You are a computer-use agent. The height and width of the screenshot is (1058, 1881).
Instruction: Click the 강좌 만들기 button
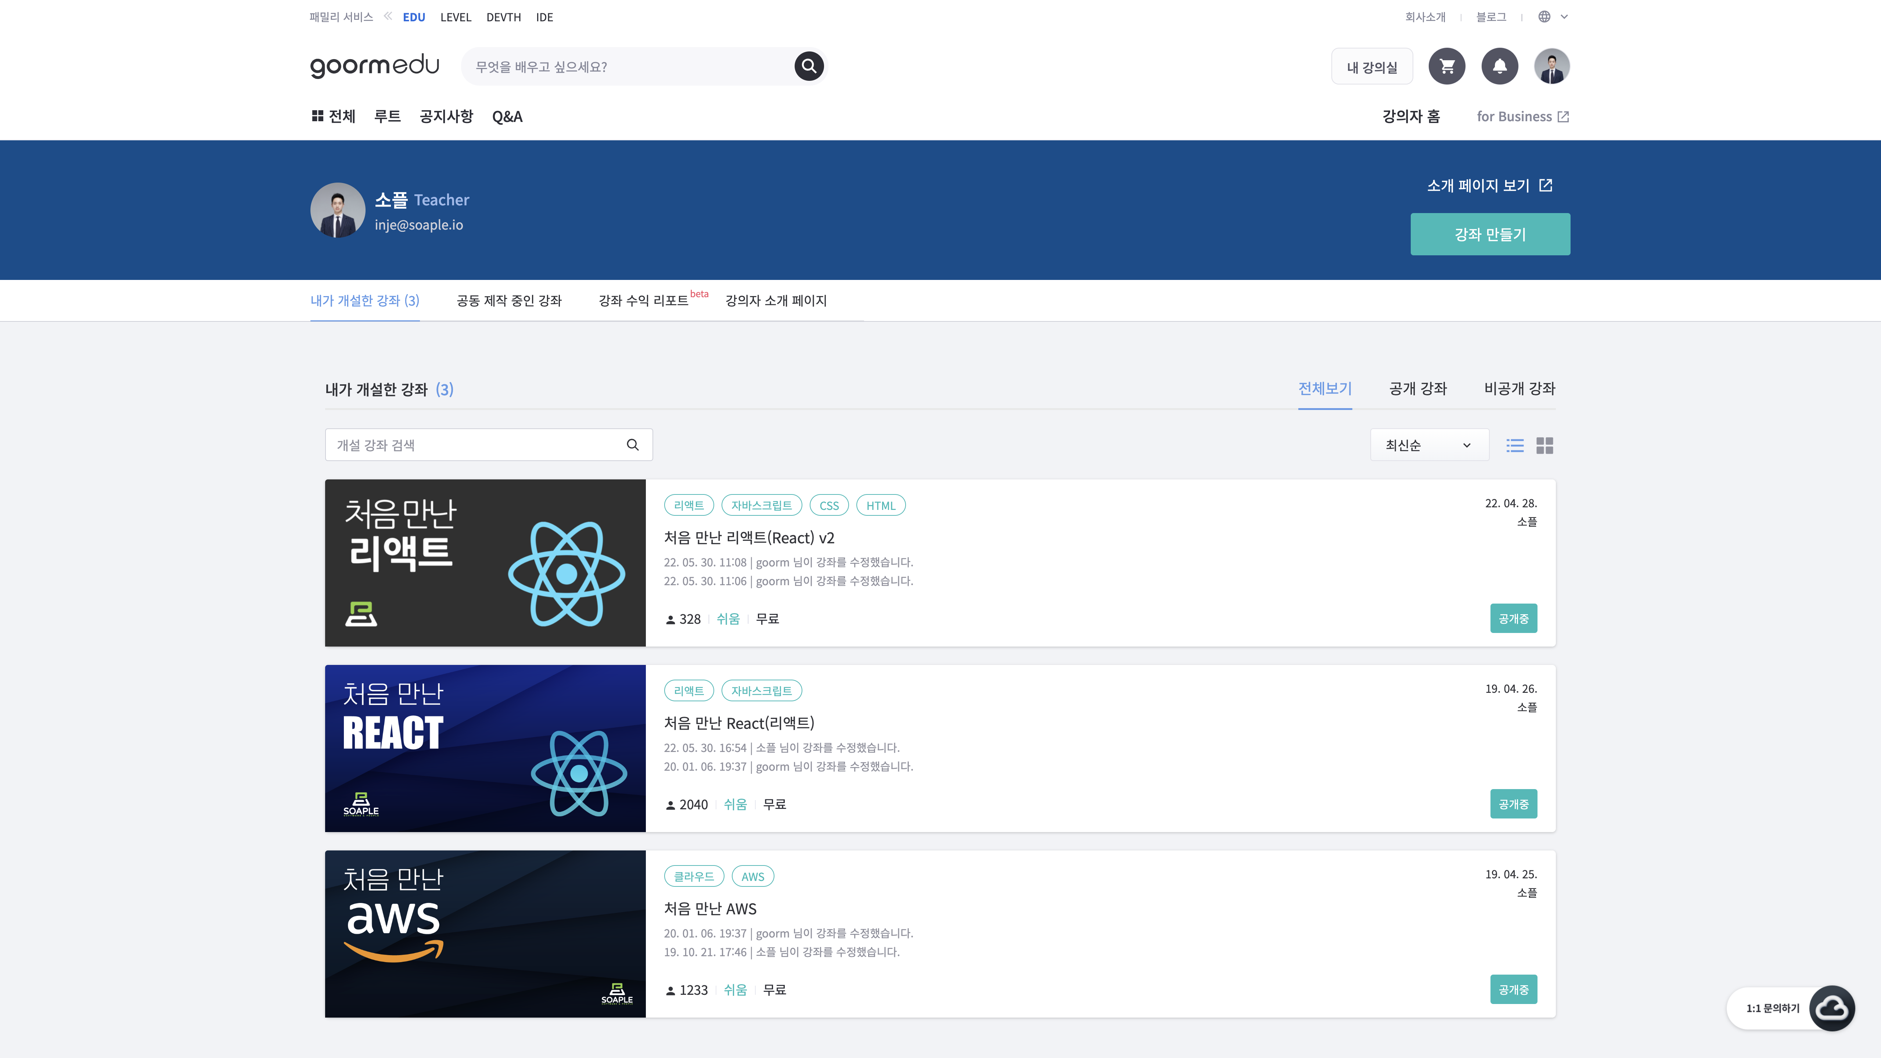click(x=1490, y=234)
